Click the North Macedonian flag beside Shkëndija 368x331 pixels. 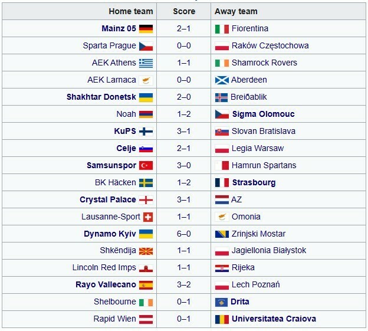146,251
